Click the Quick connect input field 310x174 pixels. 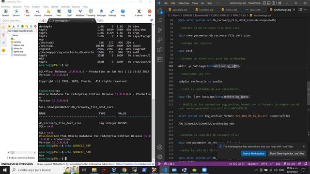click(18, 20)
